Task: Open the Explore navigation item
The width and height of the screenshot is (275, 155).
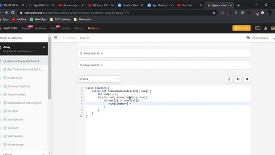Action: tap(26, 28)
